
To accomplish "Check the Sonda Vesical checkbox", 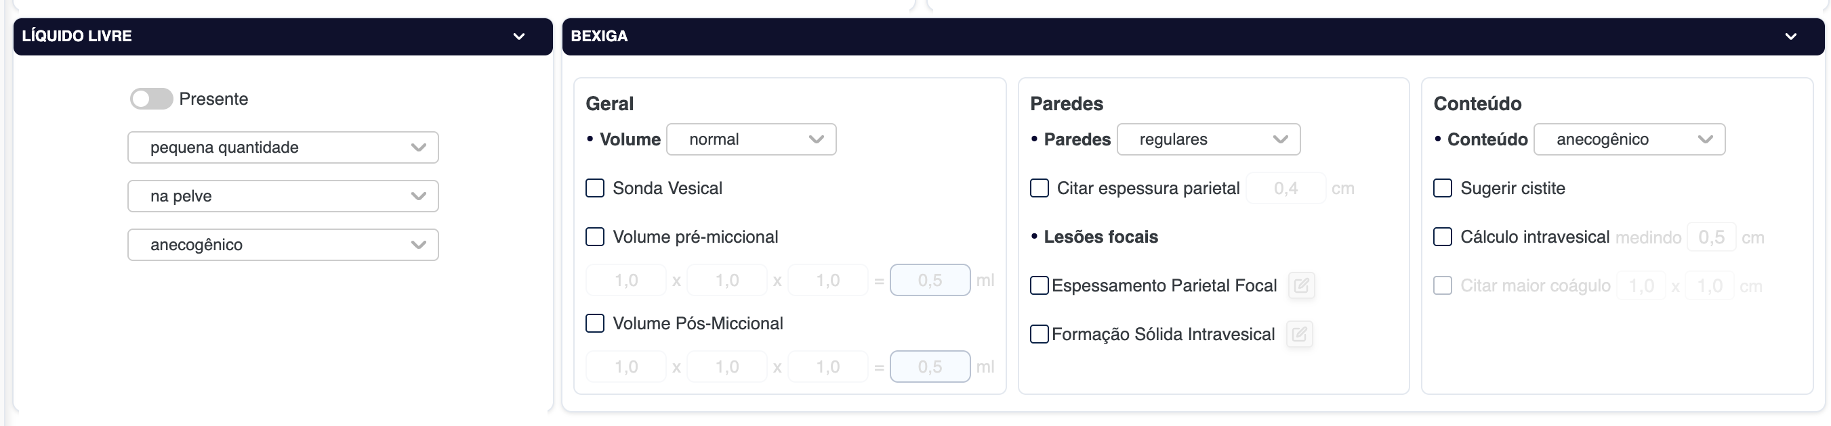I will [595, 189].
